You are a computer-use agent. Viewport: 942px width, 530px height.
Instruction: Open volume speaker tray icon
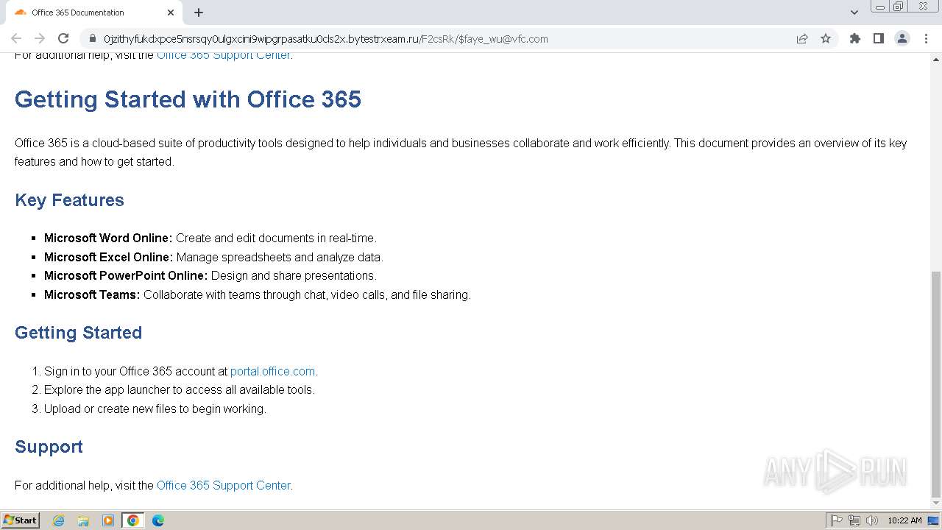click(872, 520)
